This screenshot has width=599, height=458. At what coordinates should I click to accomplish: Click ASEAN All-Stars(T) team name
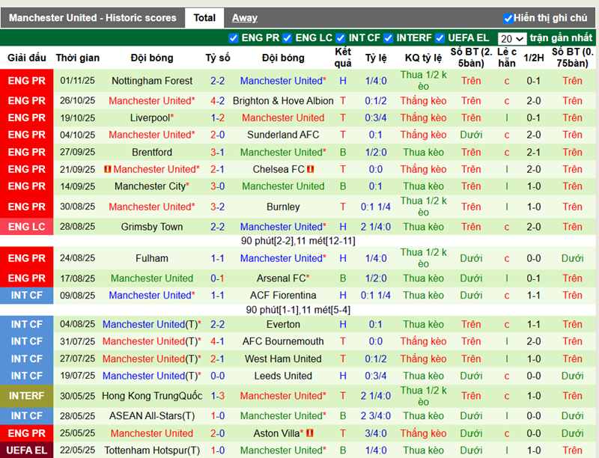(152, 416)
